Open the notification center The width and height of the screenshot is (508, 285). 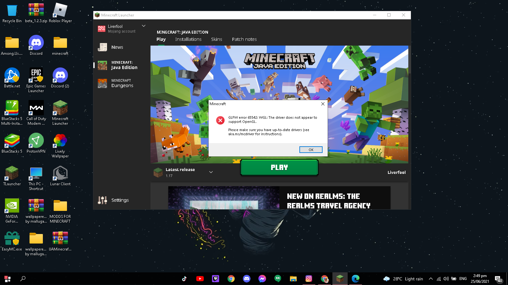coord(498,279)
